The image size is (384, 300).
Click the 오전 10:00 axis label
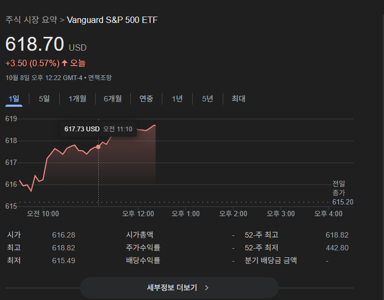pyautogui.click(x=43, y=214)
